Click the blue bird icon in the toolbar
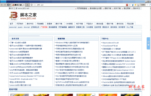This screenshot has width=151, height=96. tap(133, 5)
